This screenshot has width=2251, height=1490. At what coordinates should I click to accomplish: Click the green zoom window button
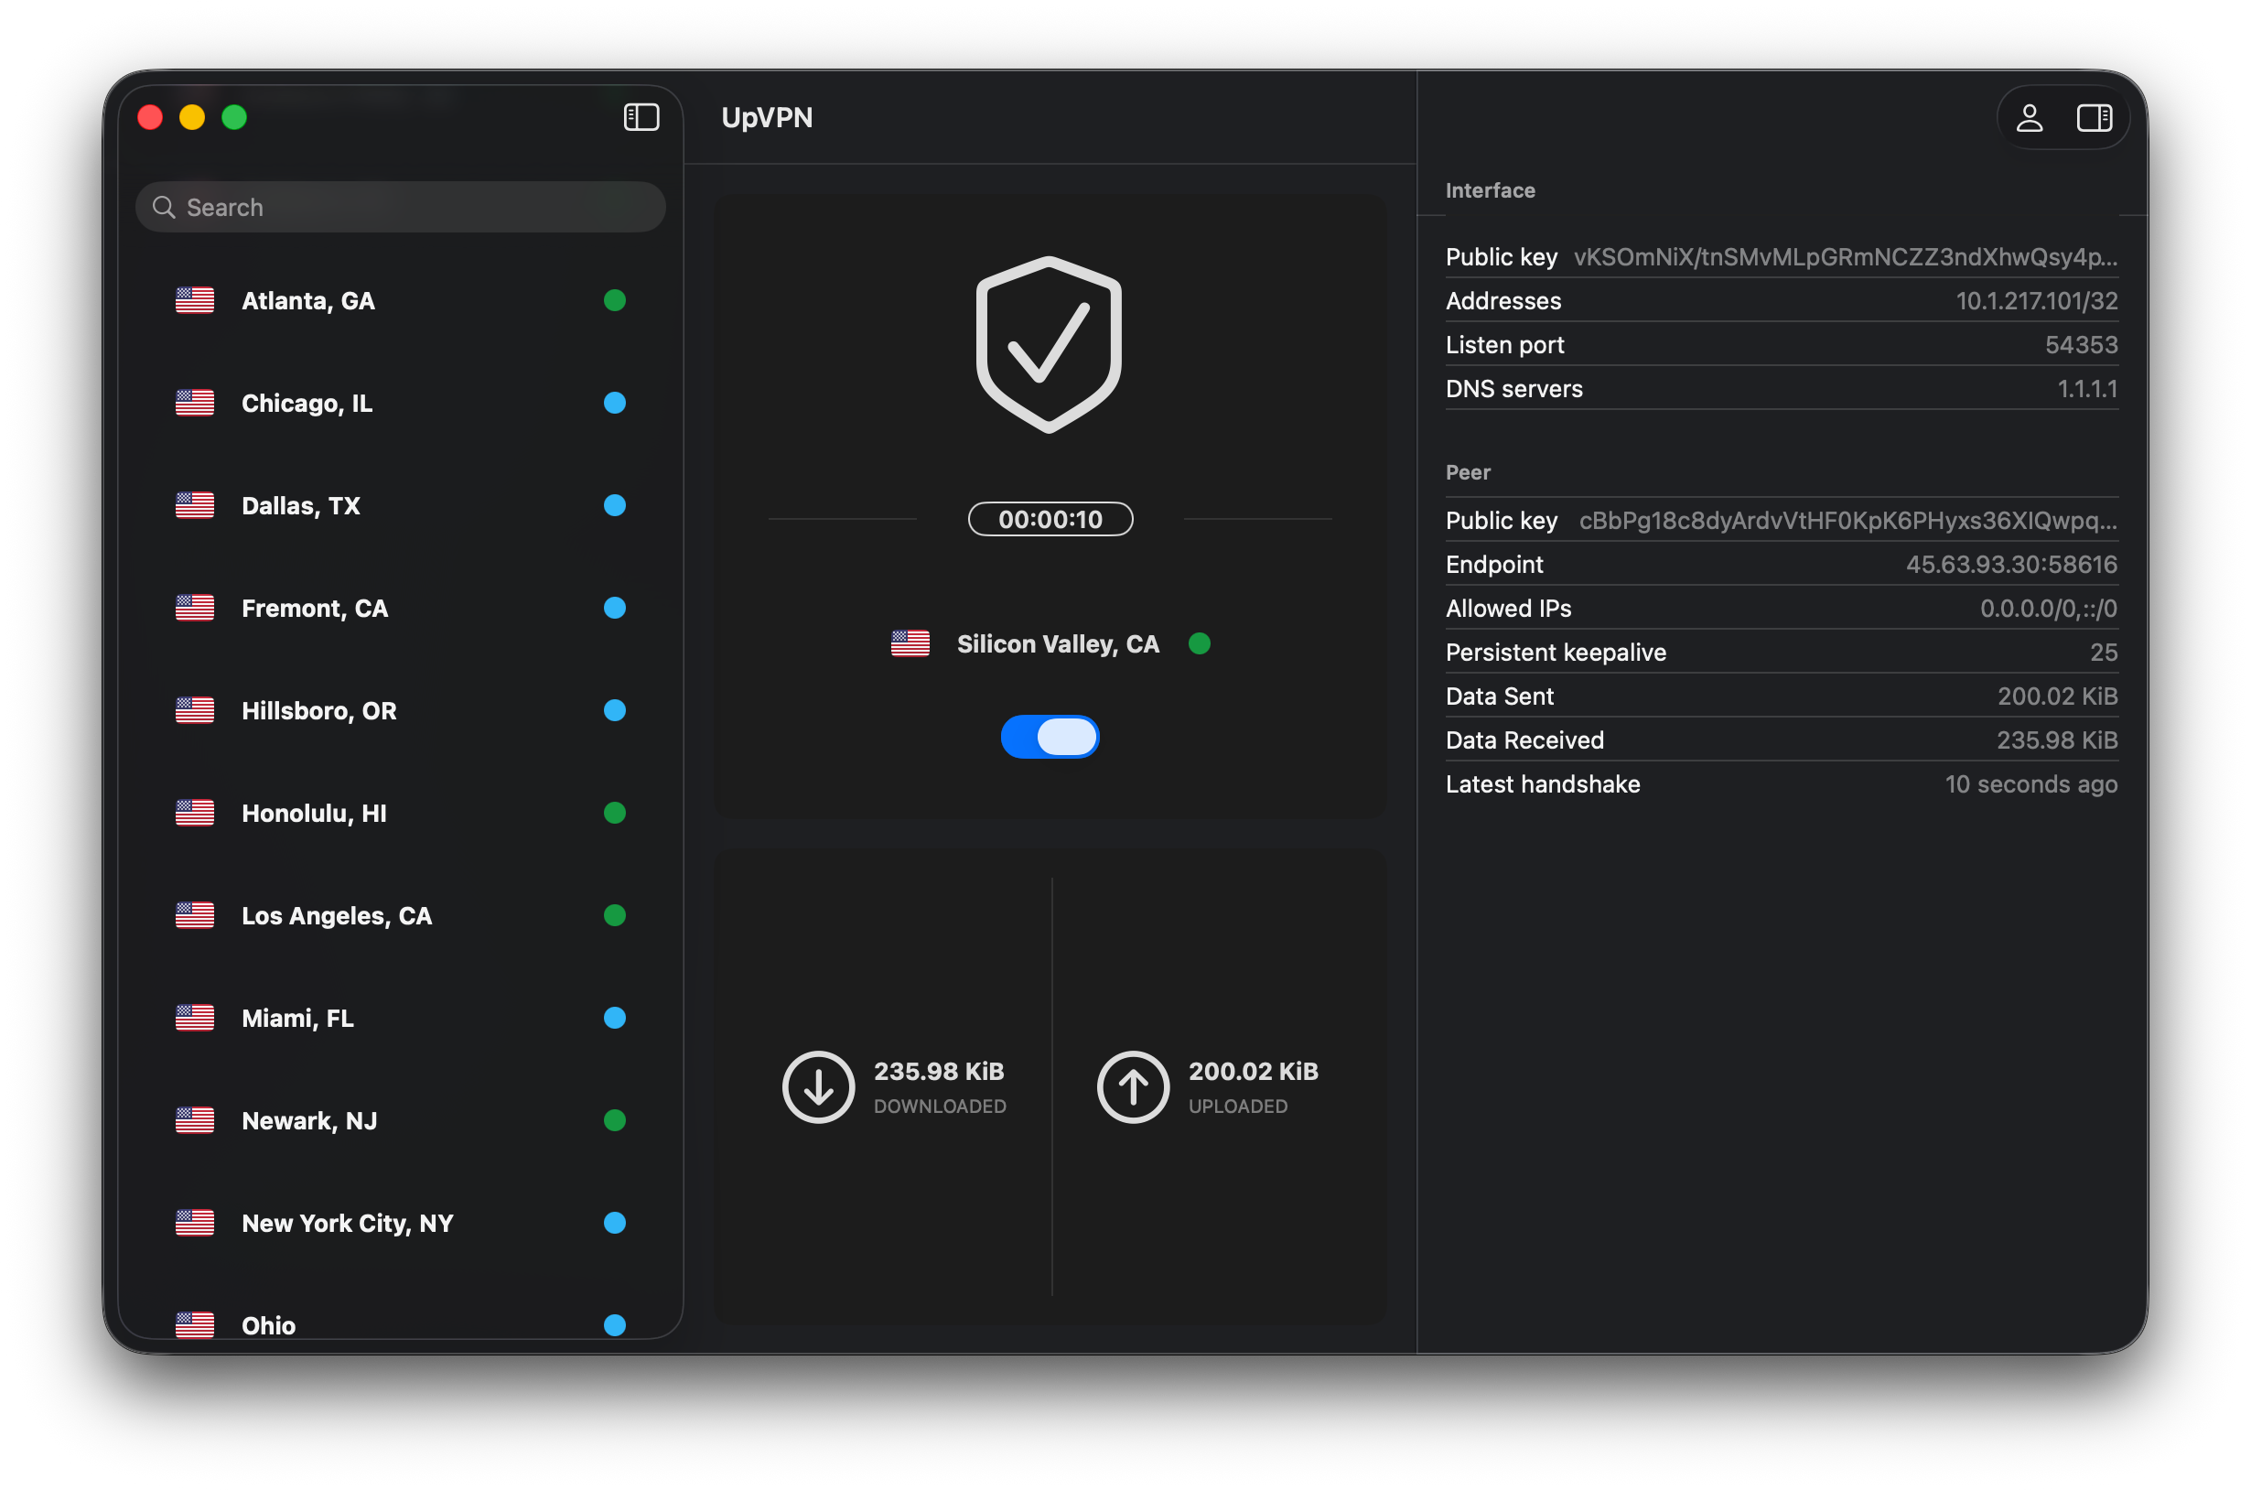coord(234,118)
